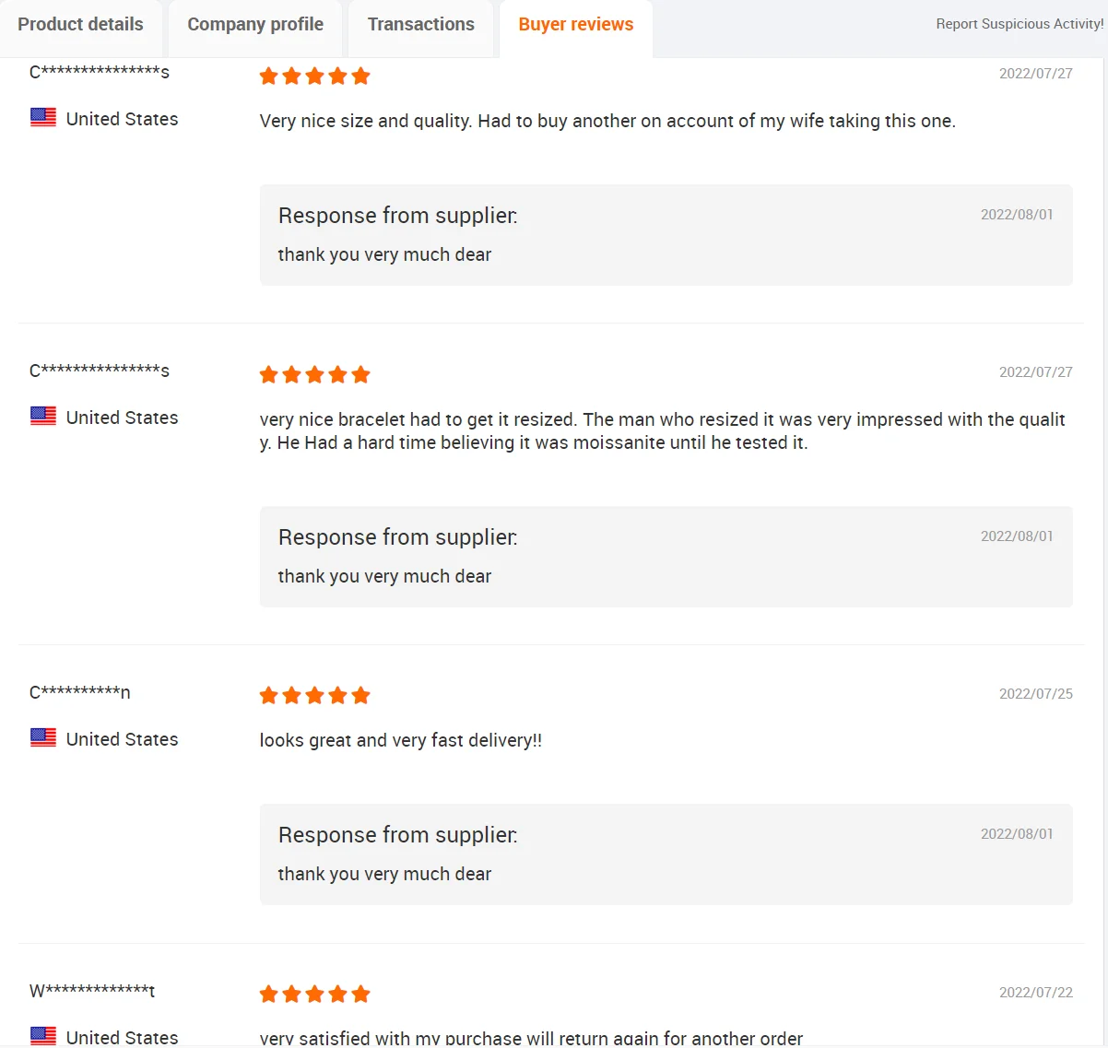The height and width of the screenshot is (1048, 1108).
Task: Select the Buyer reviews tab
Action: pyautogui.click(x=575, y=25)
